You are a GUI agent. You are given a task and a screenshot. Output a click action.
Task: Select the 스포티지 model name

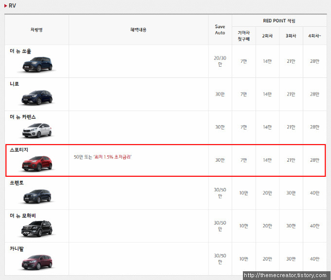click(19, 149)
